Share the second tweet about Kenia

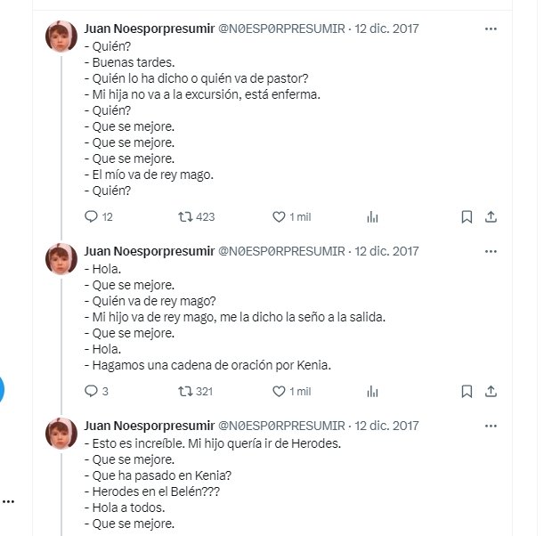pyautogui.click(x=490, y=391)
